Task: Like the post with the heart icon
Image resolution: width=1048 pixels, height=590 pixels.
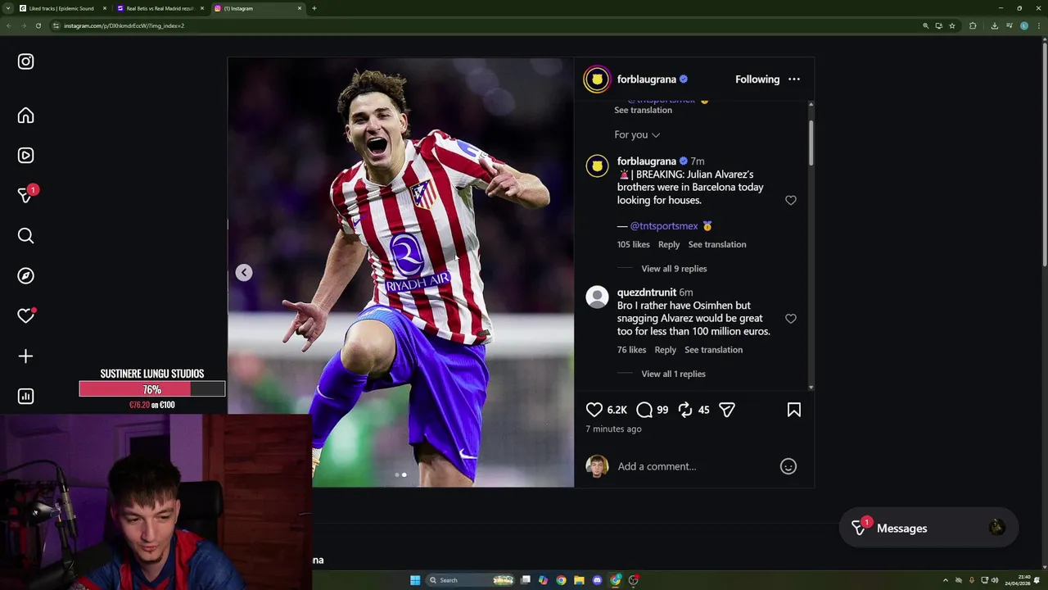Action: (594, 410)
